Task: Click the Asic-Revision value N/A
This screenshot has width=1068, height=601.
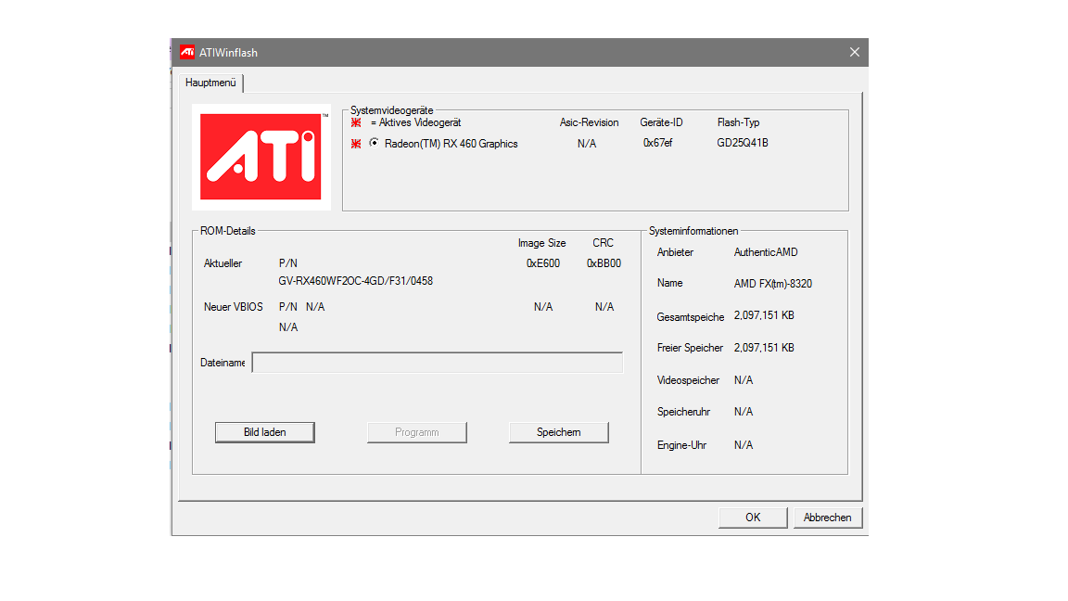Action: [587, 144]
